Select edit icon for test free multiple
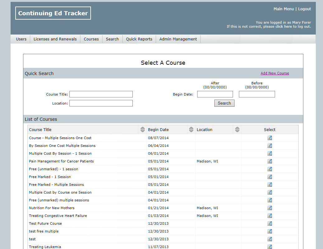Image resolution: width=323 pixels, height=249 pixels. 270,231
